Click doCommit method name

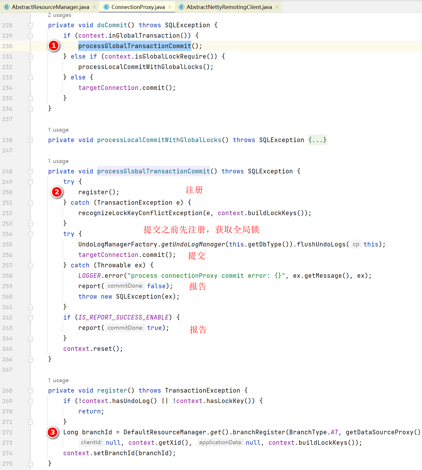click(x=112, y=25)
